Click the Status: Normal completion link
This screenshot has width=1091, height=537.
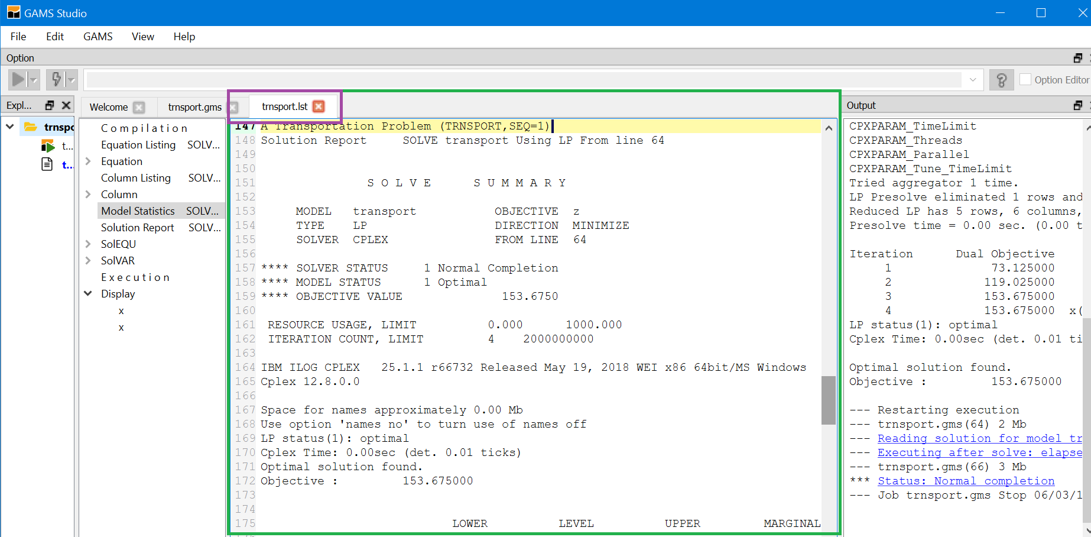(966, 481)
